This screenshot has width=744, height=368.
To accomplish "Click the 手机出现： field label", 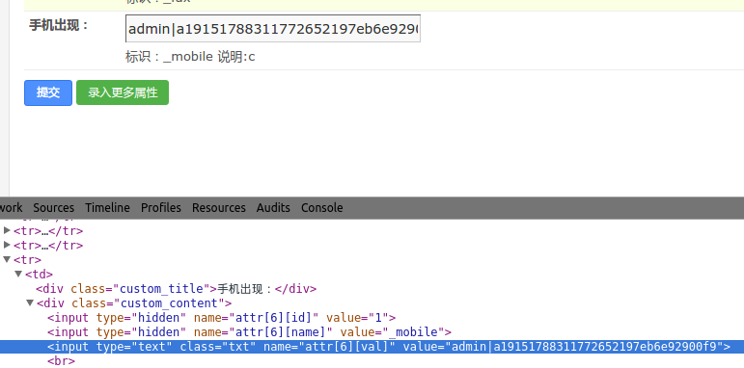I will 59,25.
